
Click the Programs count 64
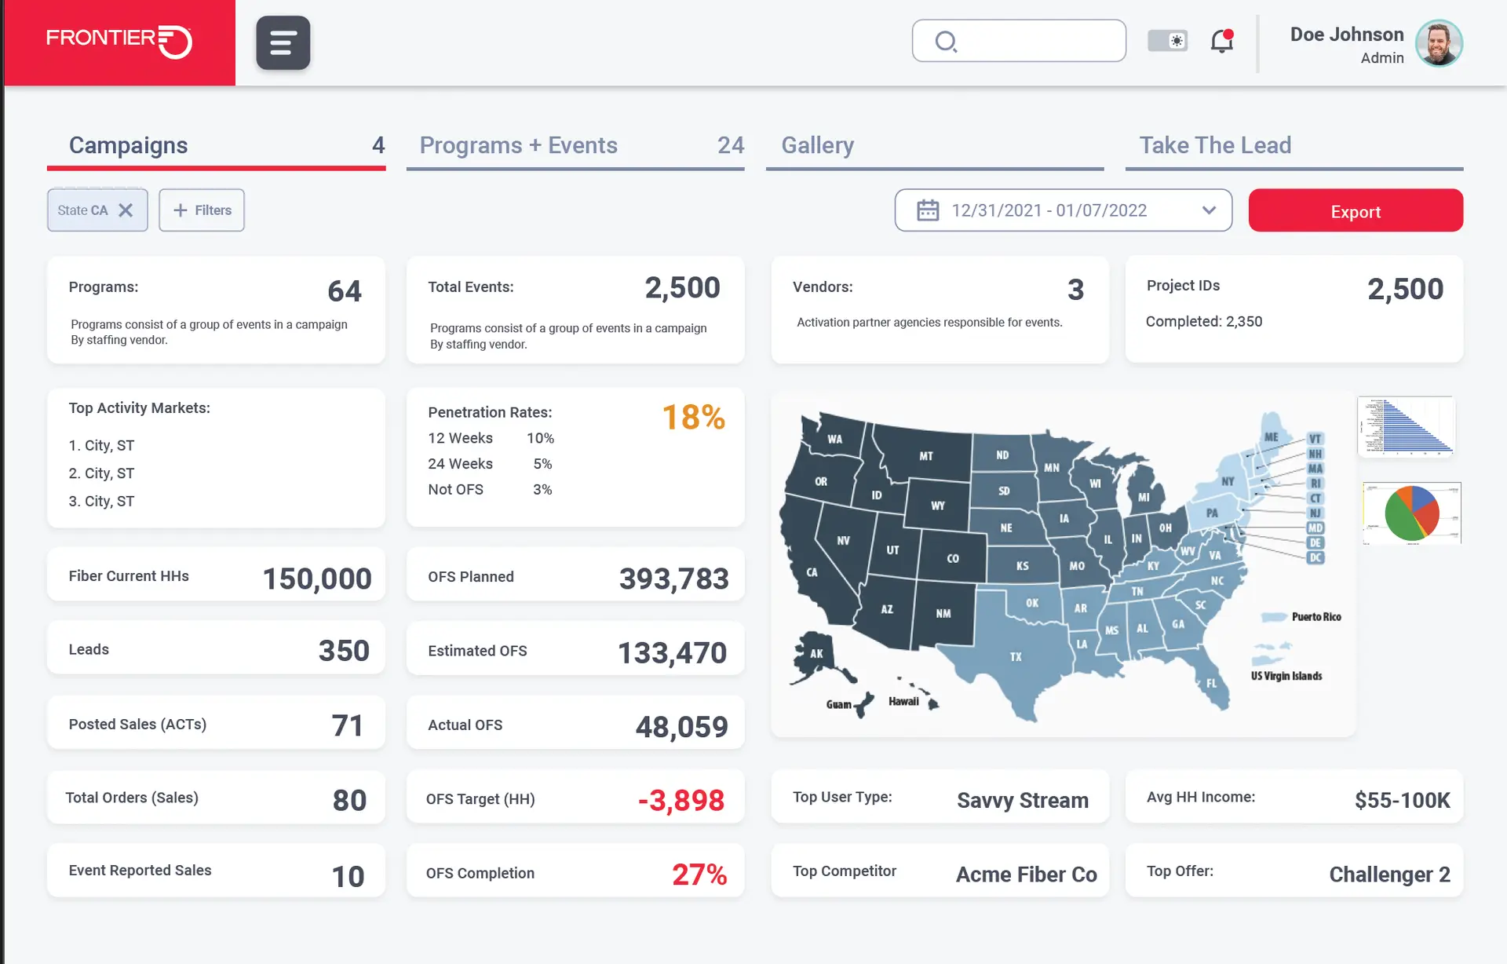(x=344, y=291)
